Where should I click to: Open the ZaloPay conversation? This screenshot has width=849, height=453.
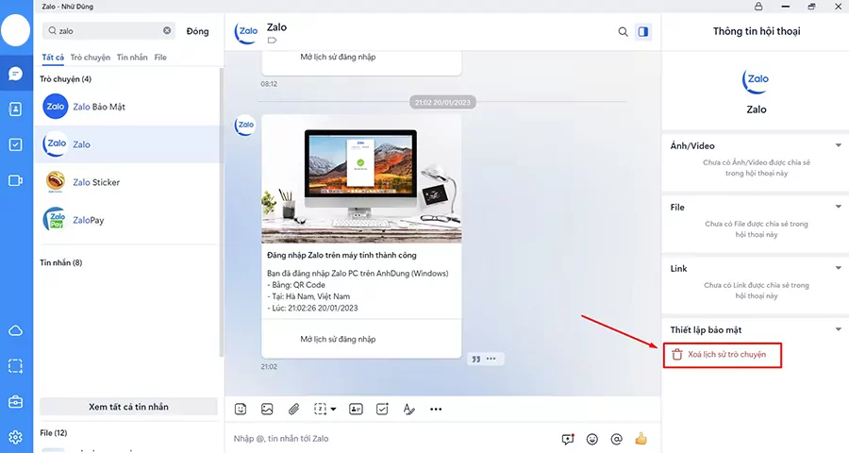coord(127,220)
